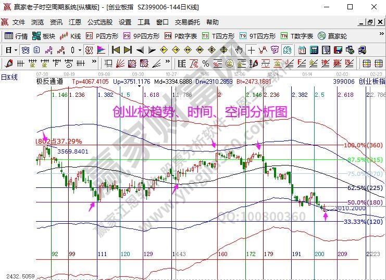Toggle the blue 窗 icon button

click(x=25, y=50)
